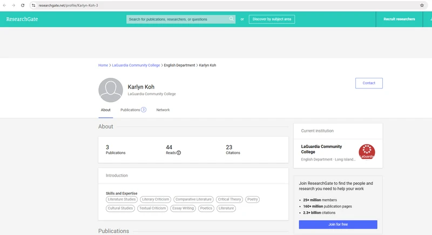This screenshot has width=432, height=235.
Task: Switch to the Publications tab
Action: point(133,110)
